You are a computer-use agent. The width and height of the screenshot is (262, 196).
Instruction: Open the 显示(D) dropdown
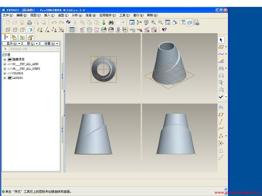coord(12,44)
